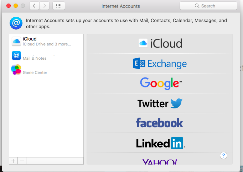Image resolution: width=243 pixels, height=172 pixels.
Task: Select the iCloud account in sidebar
Action: tap(46, 42)
